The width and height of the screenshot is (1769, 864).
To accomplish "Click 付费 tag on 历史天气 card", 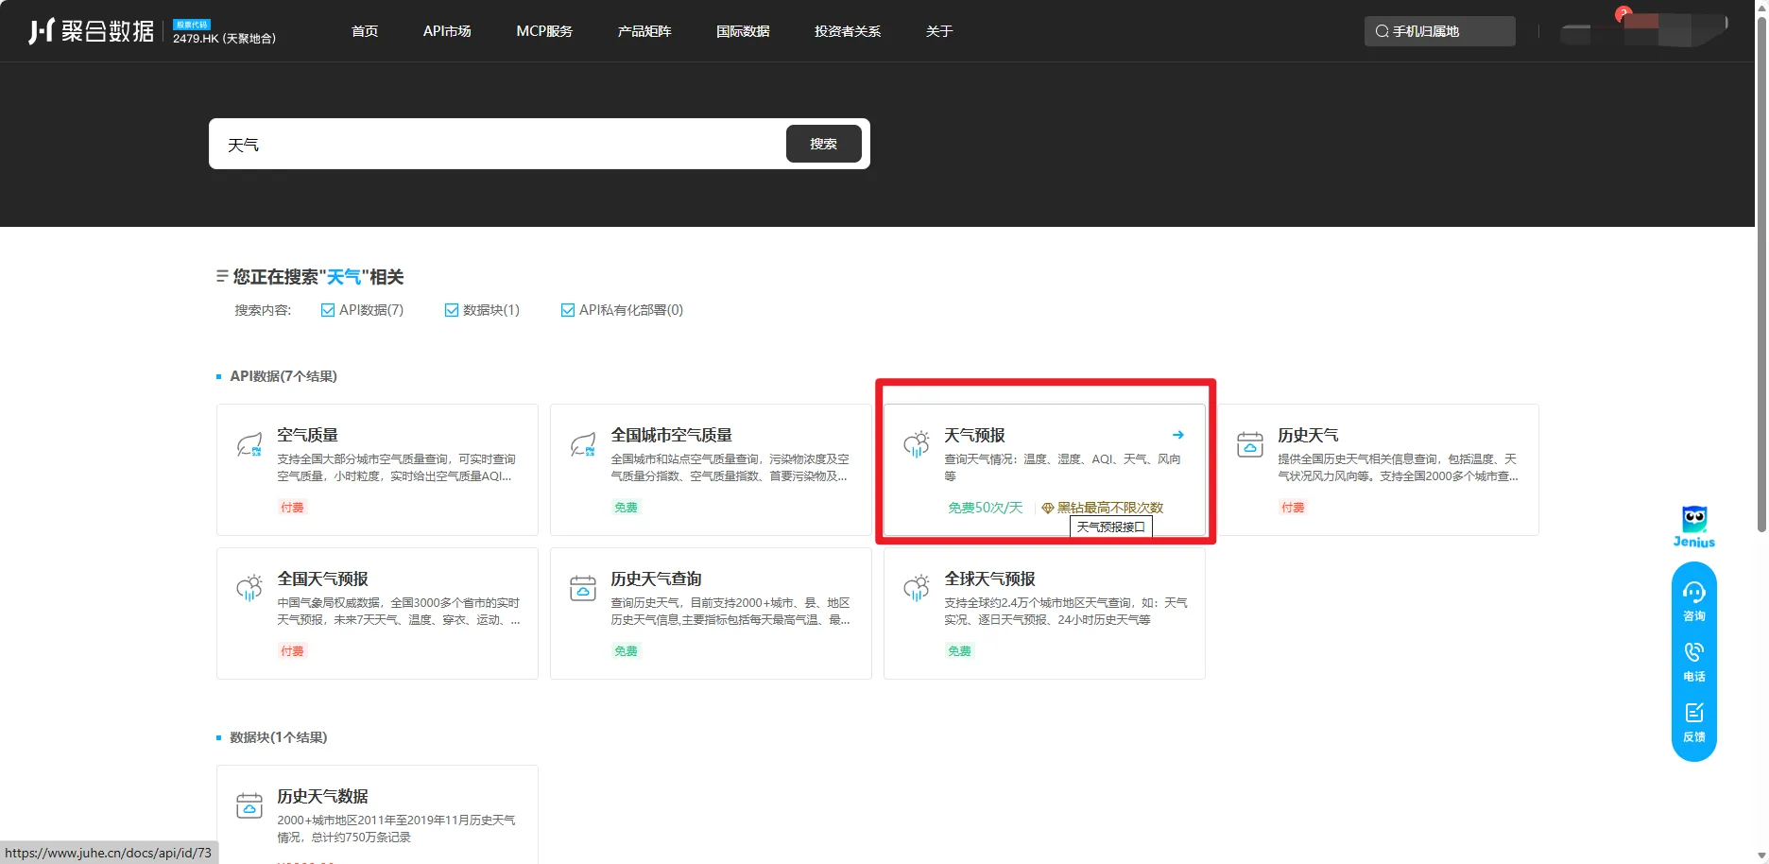I will pos(1293,508).
